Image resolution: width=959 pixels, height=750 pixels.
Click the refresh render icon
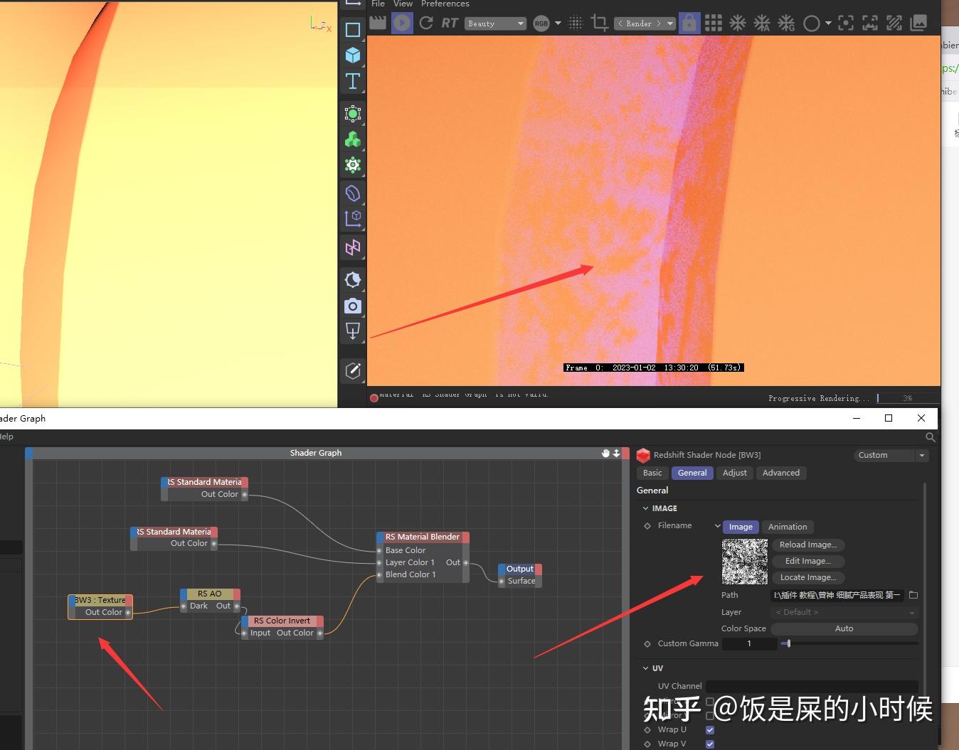pos(426,23)
